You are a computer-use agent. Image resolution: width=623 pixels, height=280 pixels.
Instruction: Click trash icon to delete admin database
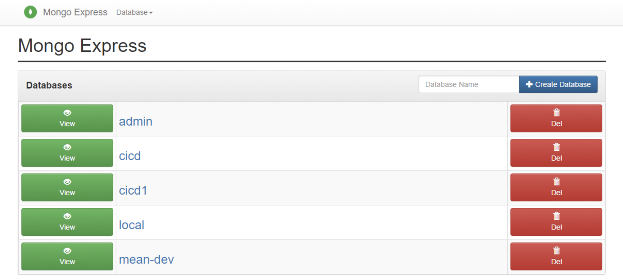pos(557,113)
